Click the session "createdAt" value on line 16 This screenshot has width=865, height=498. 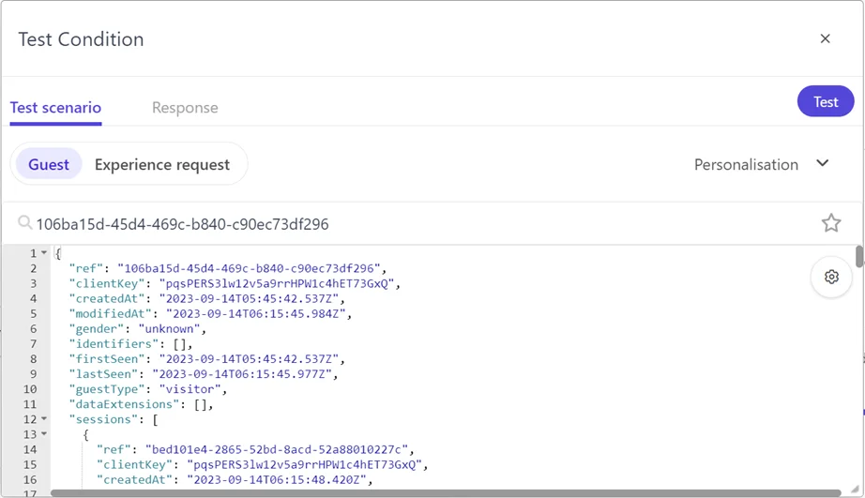tap(277, 480)
